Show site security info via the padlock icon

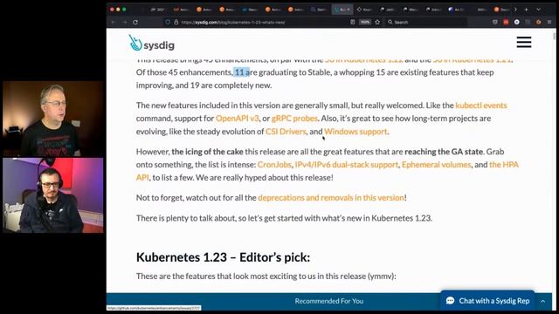(176, 22)
